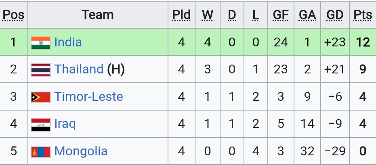Click the Iraq flag icon
Viewport: 376px width, 165px height.
[x=41, y=125]
